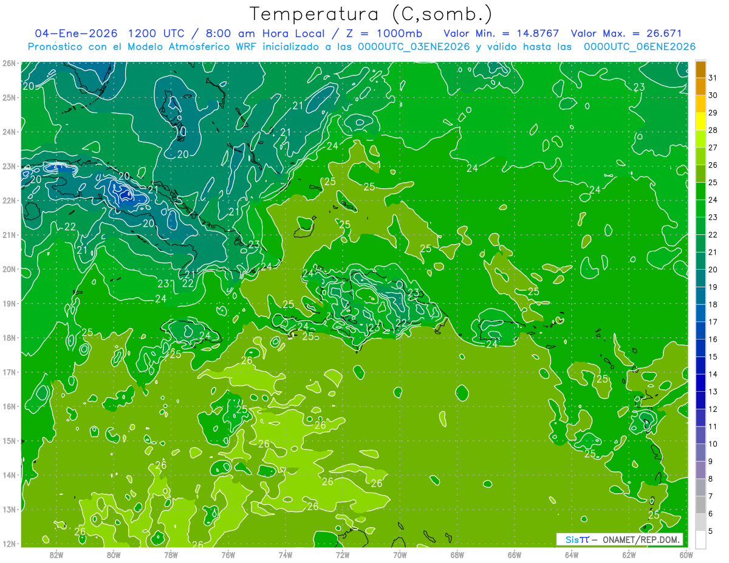Image resolution: width=729 pixels, height=563 pixels.
Task: Click the 74W longitude axis label
Action: click(286, 554)
